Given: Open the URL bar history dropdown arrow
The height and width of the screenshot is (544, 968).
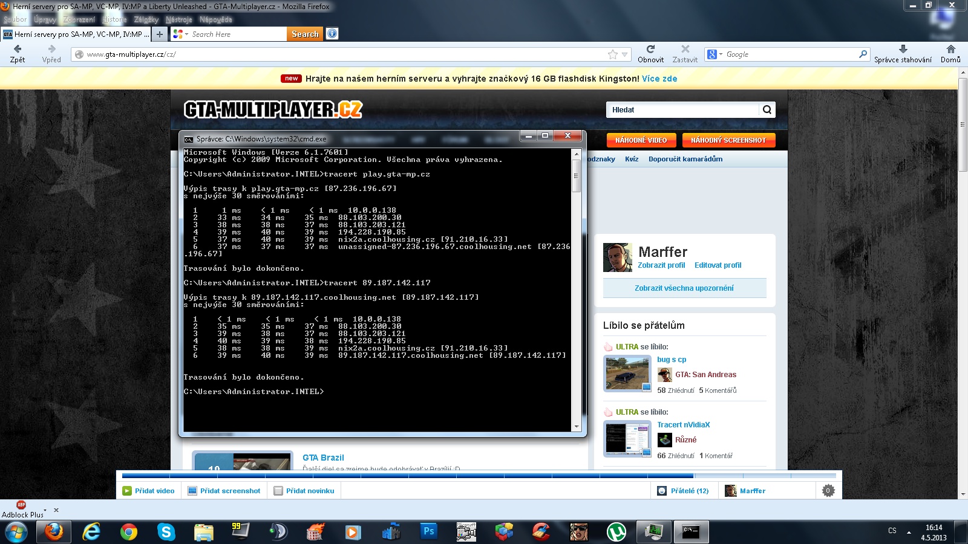Looking at the screenshot, I should click(x=625, y=54).
